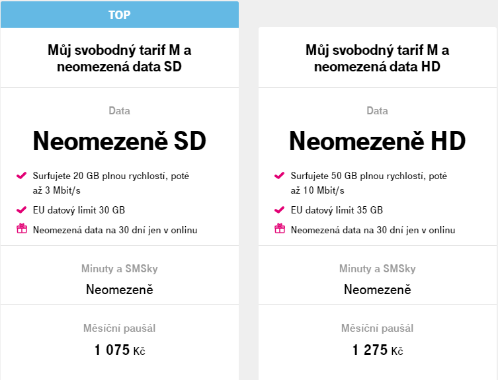Click checkmark beside EU datový limit 30 GB
Viewport: 498px width, 380px height.
click(x=21, y=211)
